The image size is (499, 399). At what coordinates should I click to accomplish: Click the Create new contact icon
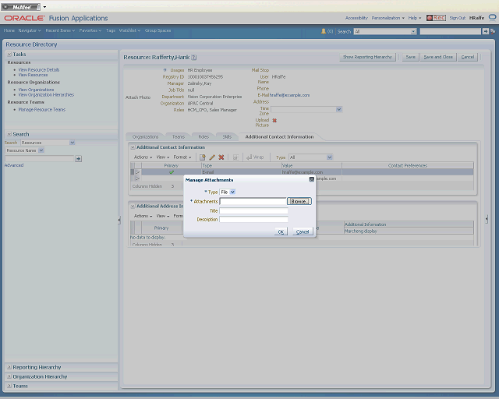click(x=203, y=157)
